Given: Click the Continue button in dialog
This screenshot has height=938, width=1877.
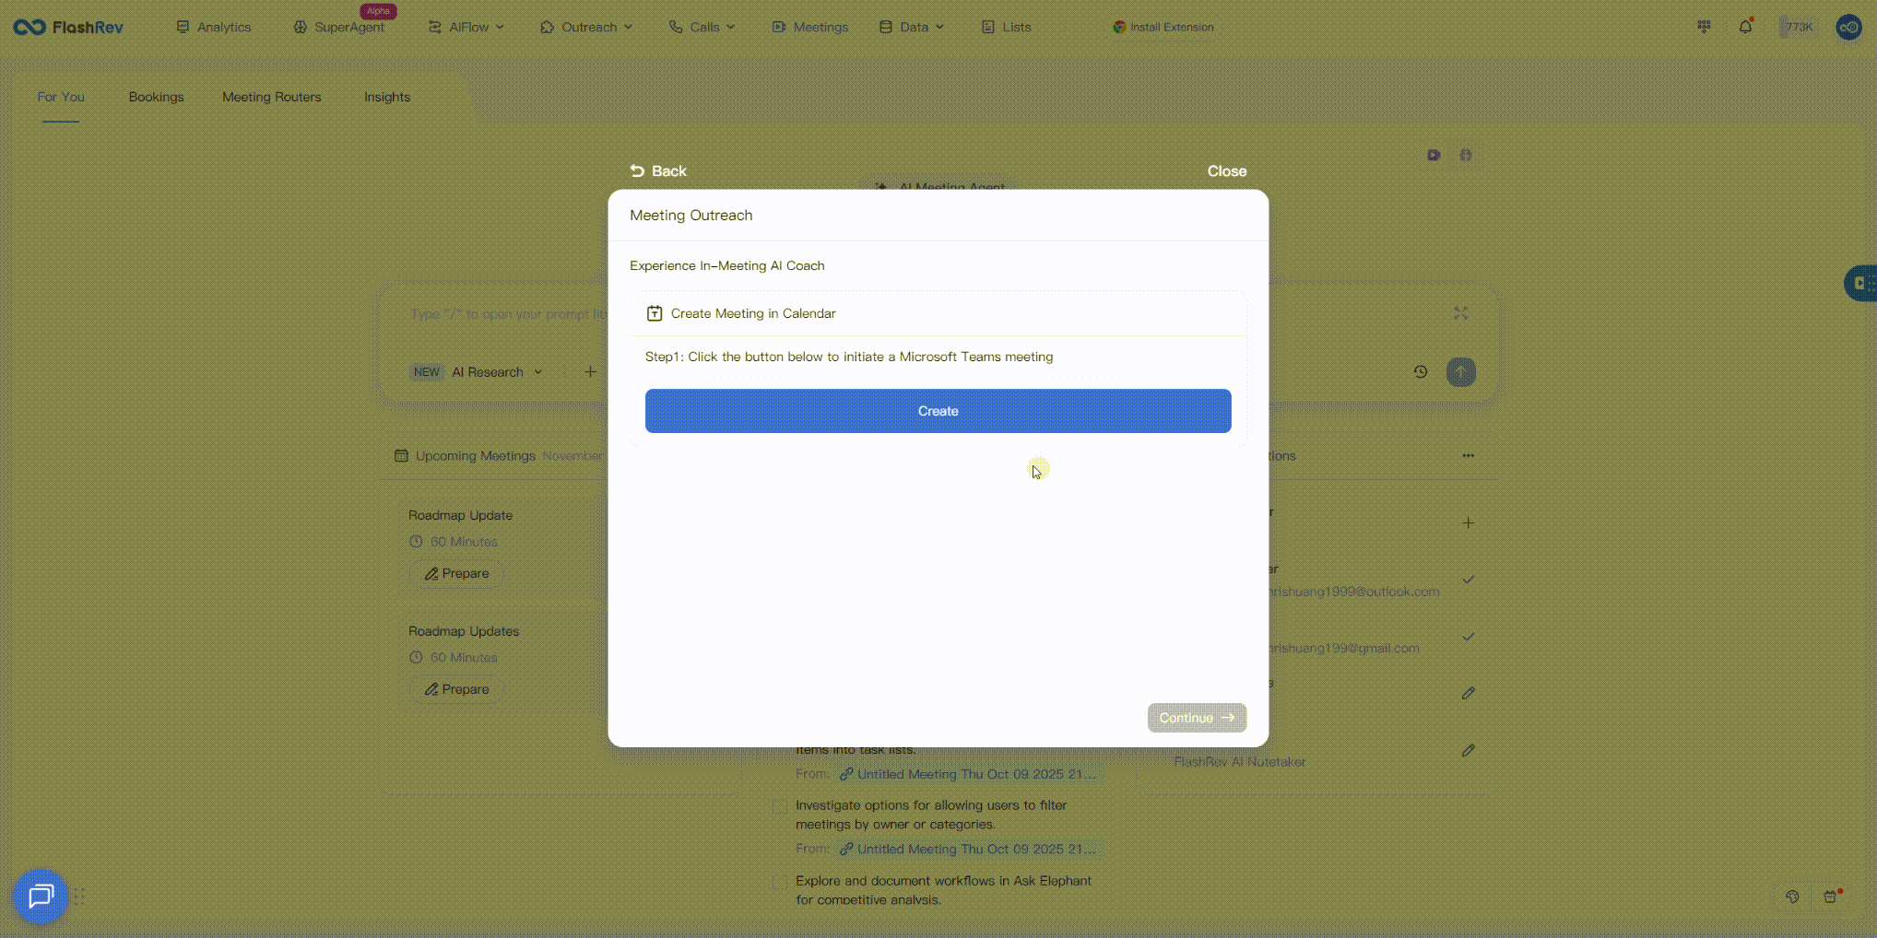Looking at the screenshot, I should pyautogui.click(x=1196, y=718).
